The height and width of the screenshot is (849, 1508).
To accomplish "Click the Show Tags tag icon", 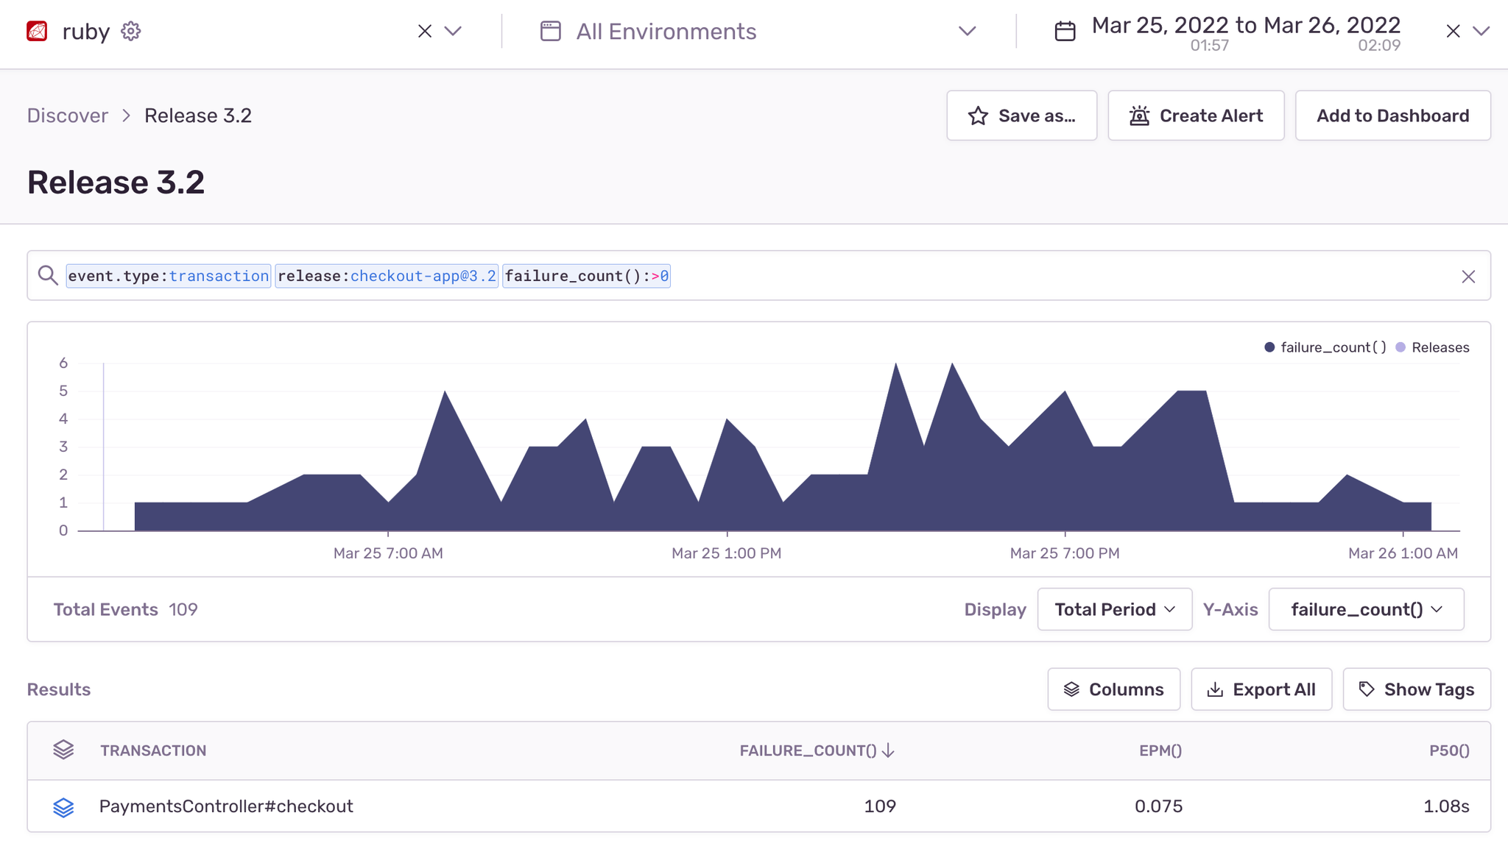I will (1367, 689).
